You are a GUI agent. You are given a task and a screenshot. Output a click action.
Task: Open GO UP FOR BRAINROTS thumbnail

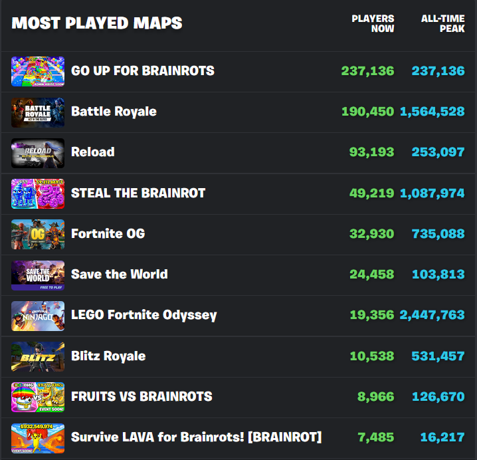tap(38, 71)
